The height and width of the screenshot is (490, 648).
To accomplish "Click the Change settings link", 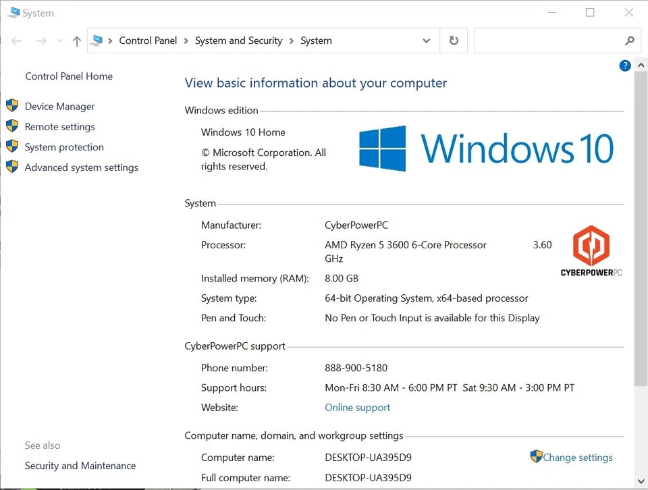I will point(578,458).
